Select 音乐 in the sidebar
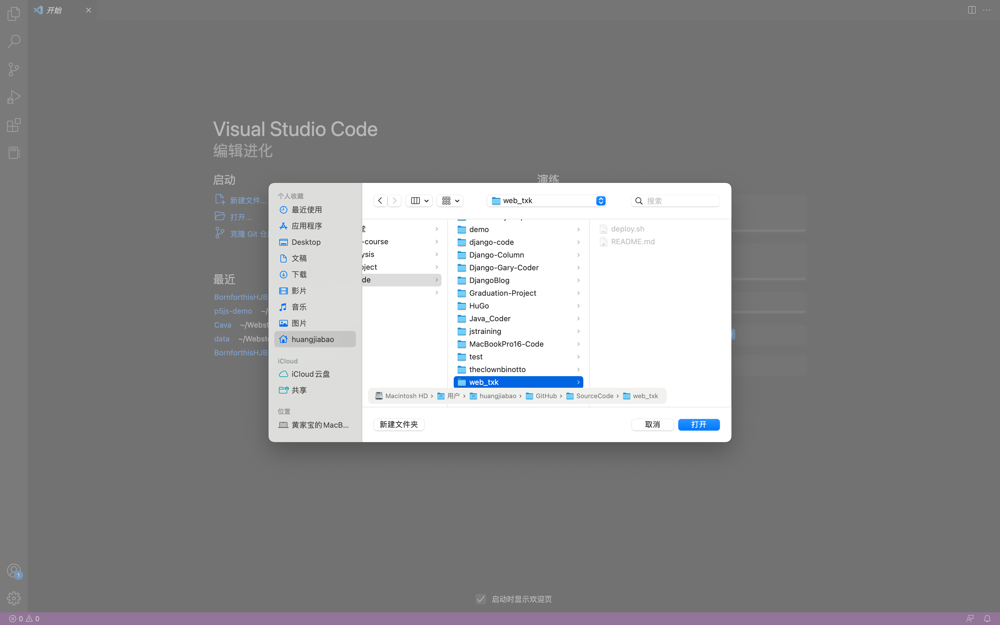Image resolution: width=1000 pixels, height=625 pixels. point(315,307)
